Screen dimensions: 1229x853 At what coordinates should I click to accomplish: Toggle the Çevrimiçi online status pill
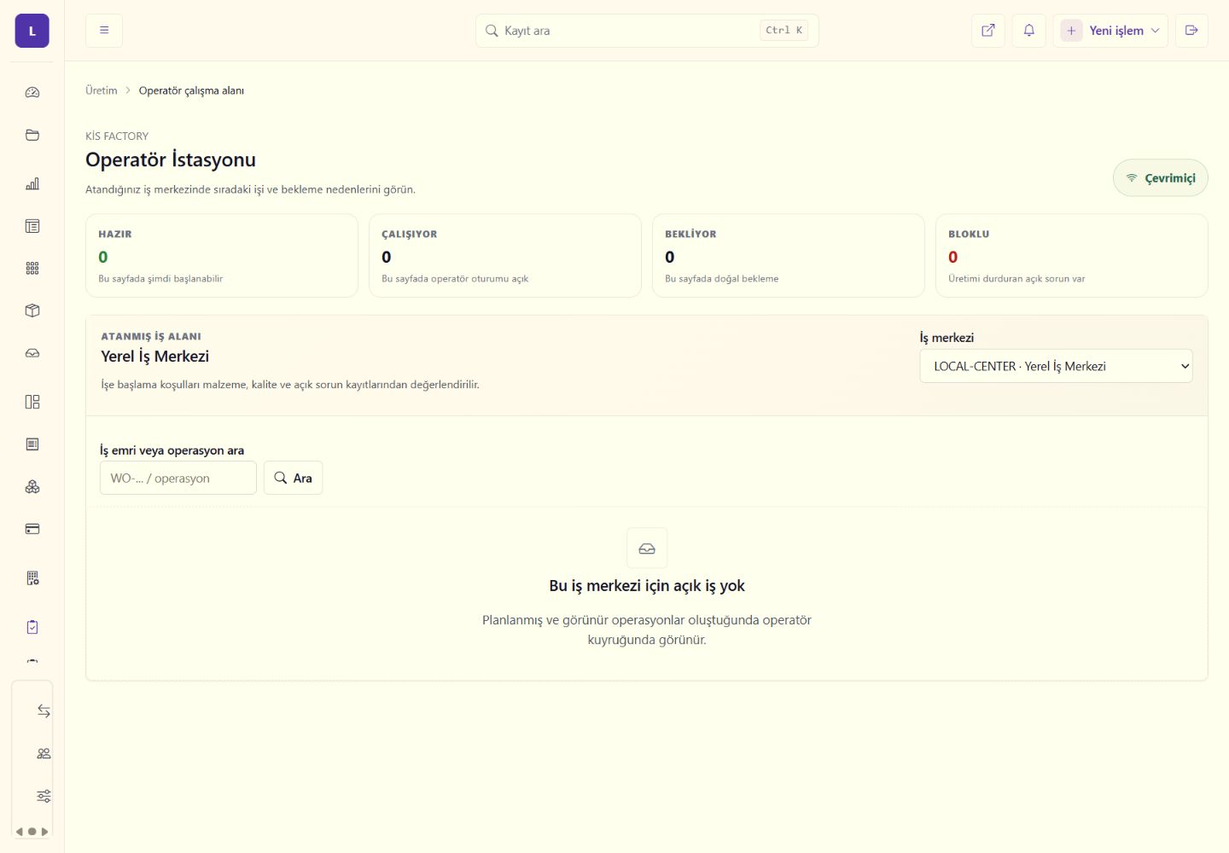click(1161, 177)
